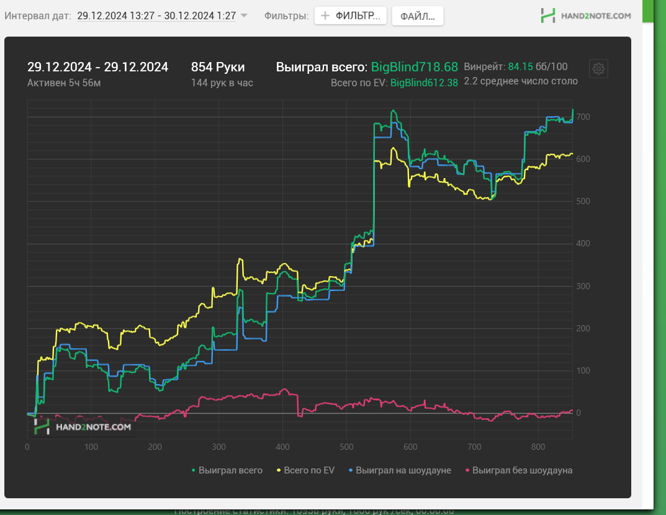This screenshot has height=515, width=666.
Task: Click the blue legend dot for шоудауне
Action: [351, 470]
